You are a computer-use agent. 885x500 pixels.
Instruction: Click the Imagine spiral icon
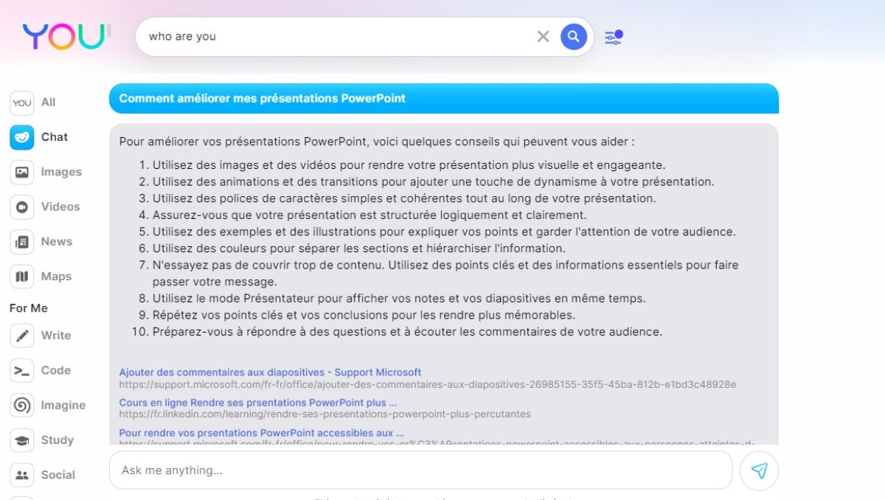click(22, 405)
